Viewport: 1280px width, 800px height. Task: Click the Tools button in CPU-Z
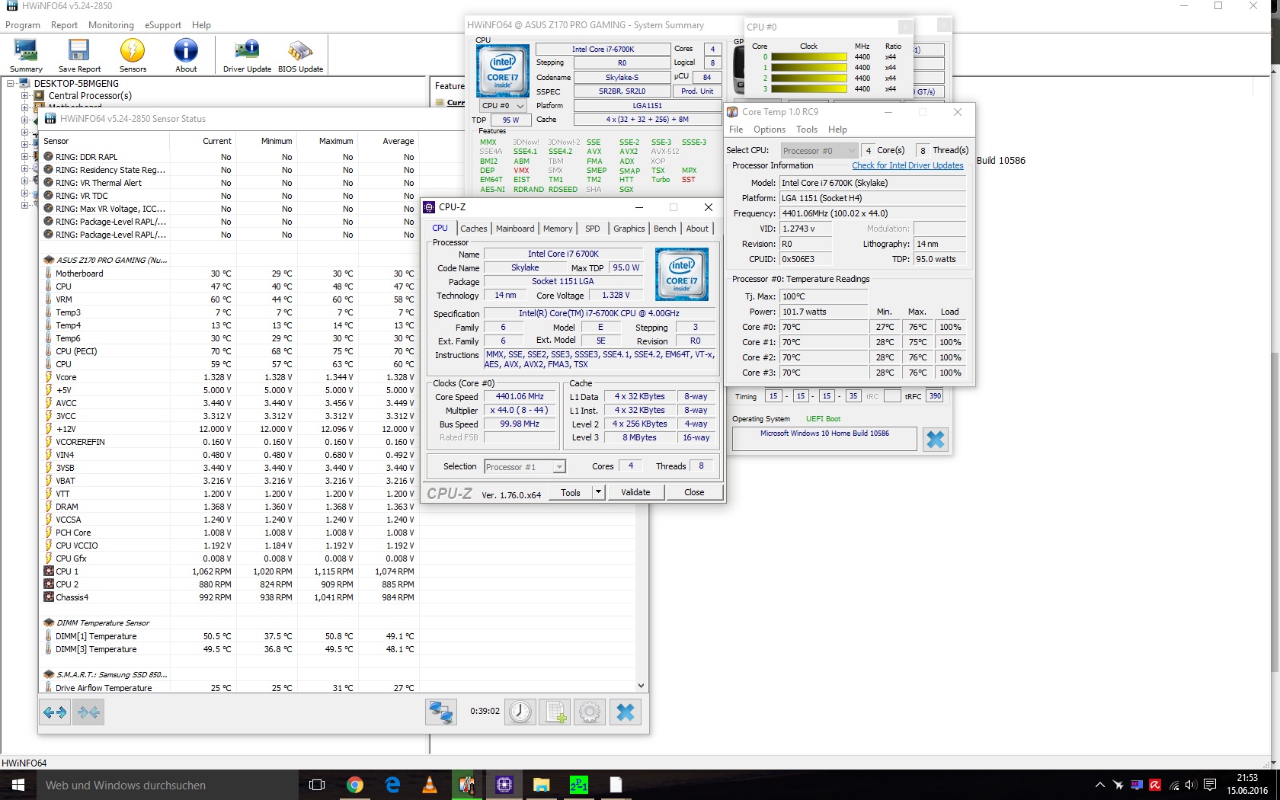click(571, 492)
